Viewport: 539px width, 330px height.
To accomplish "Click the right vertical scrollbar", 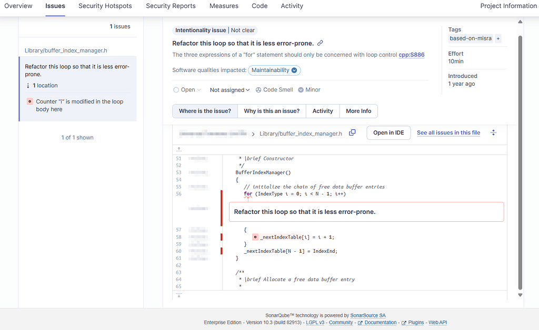I will point(520,158).
